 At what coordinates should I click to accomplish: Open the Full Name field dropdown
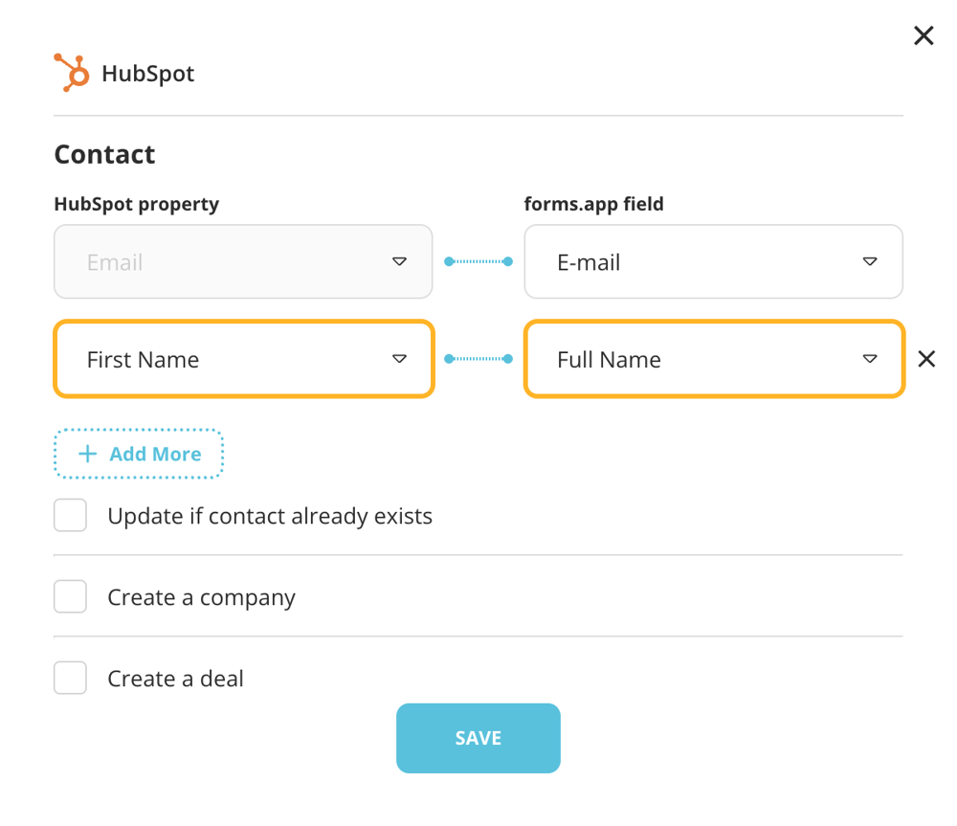713,359
